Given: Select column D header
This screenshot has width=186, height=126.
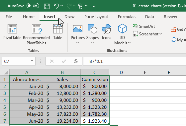Looking at the screenshot, I should 121,72.
